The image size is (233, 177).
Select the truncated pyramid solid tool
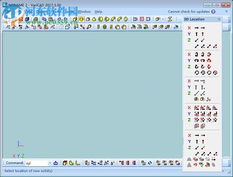tap(88, 19)
